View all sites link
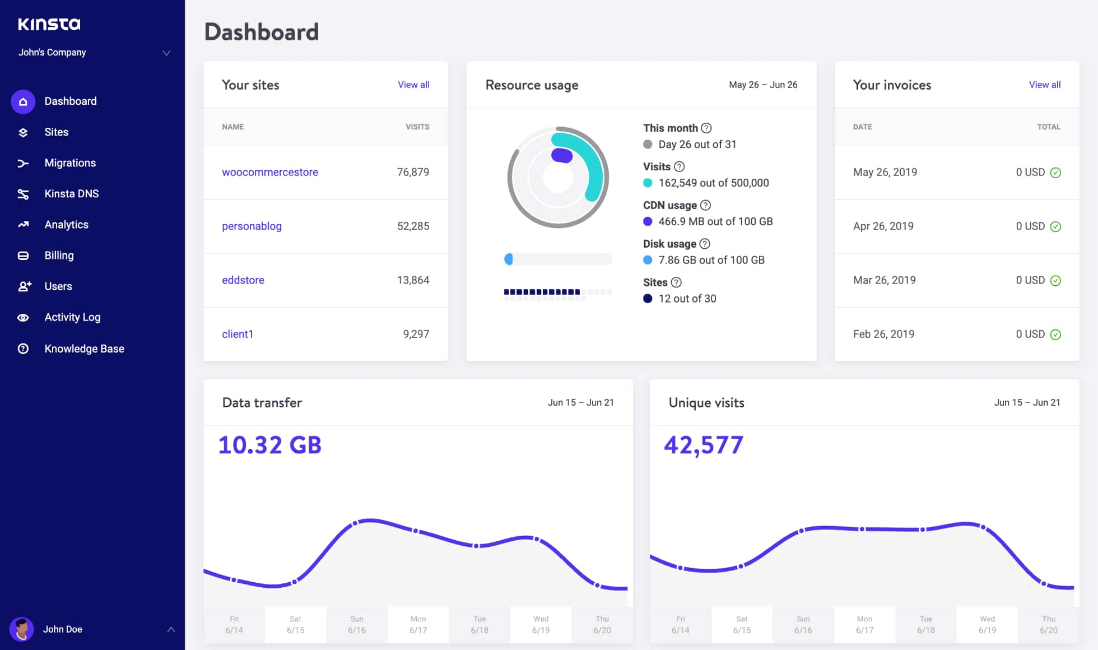Screen dimensions: 1098x650 click(413, 83)
